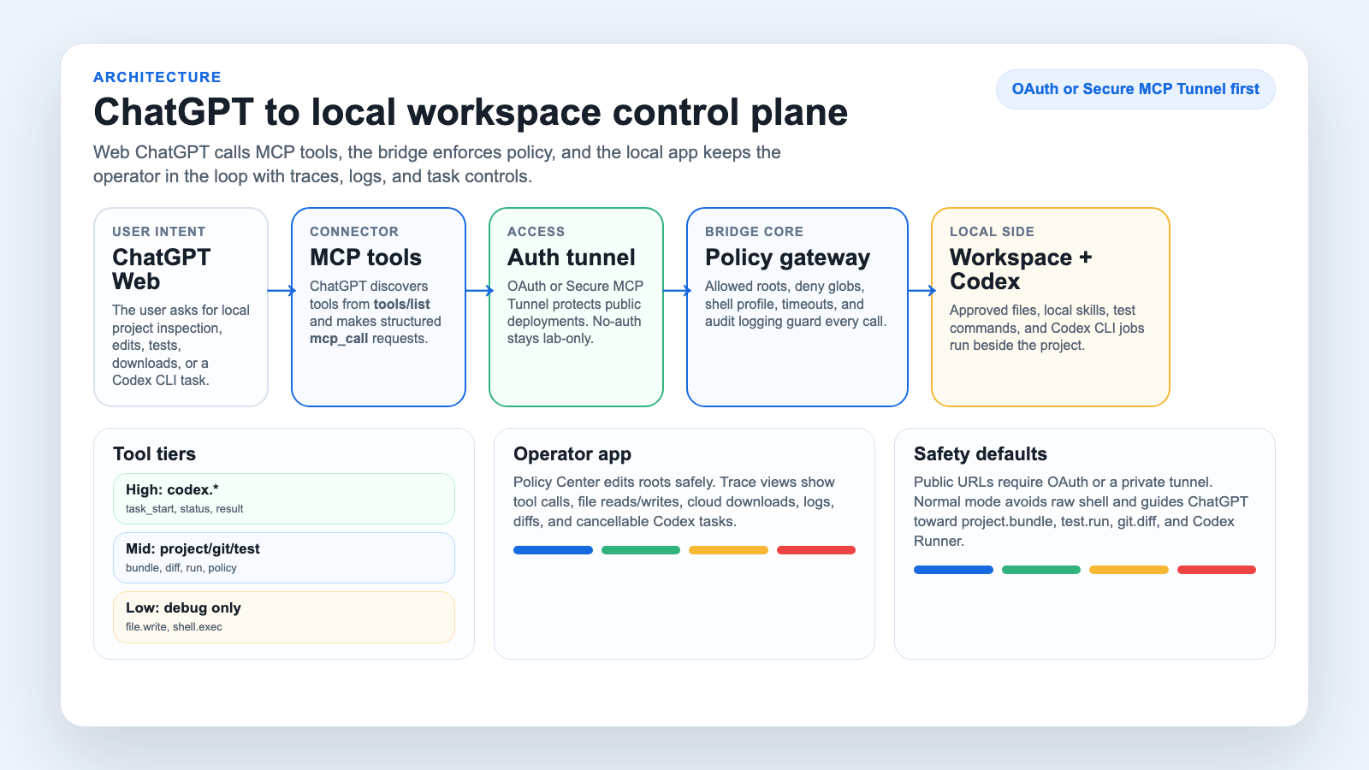Viewport: 1369px width, 770px height.
Task: Click the description "Allowed roots, deny globs, shell profile"
Action: [796, 304]
